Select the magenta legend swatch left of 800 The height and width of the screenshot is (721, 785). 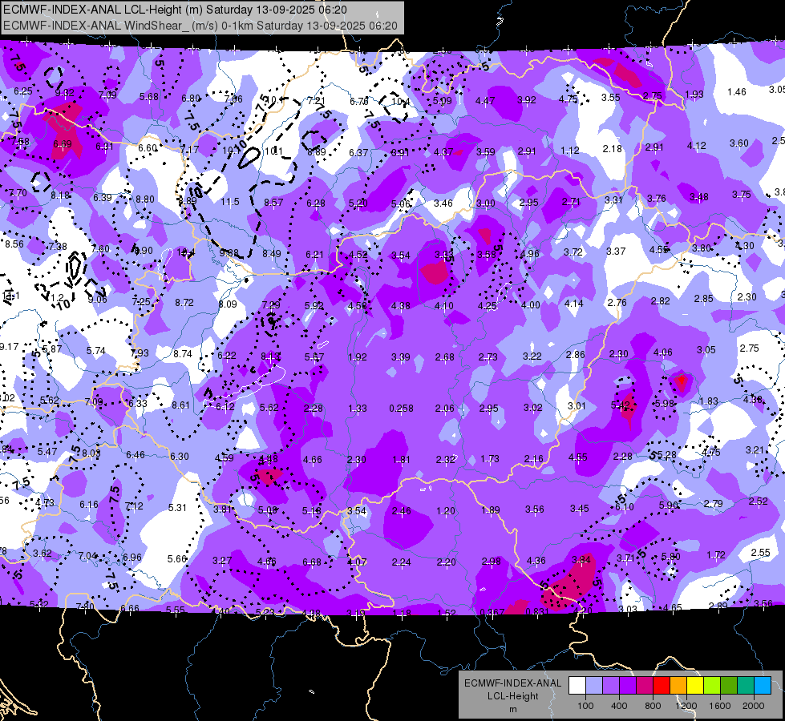click(x=645, y=686)
